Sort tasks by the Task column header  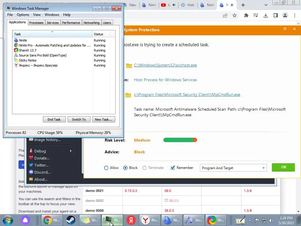52,34
